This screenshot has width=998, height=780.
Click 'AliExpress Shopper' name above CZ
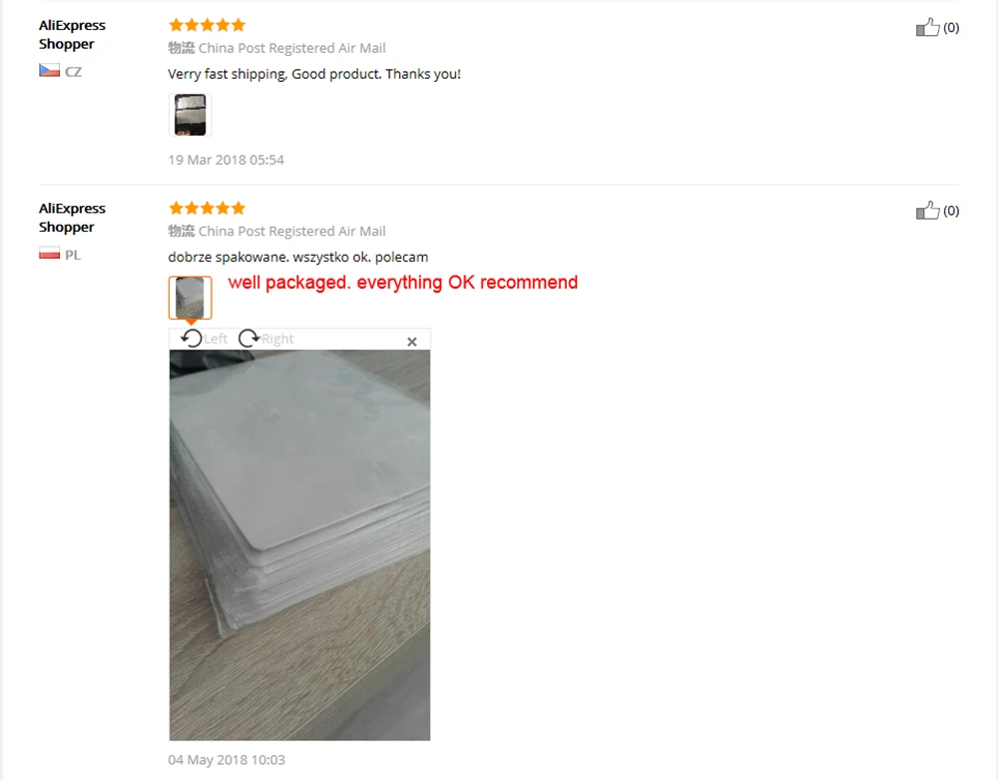click(x=72, y=34)
